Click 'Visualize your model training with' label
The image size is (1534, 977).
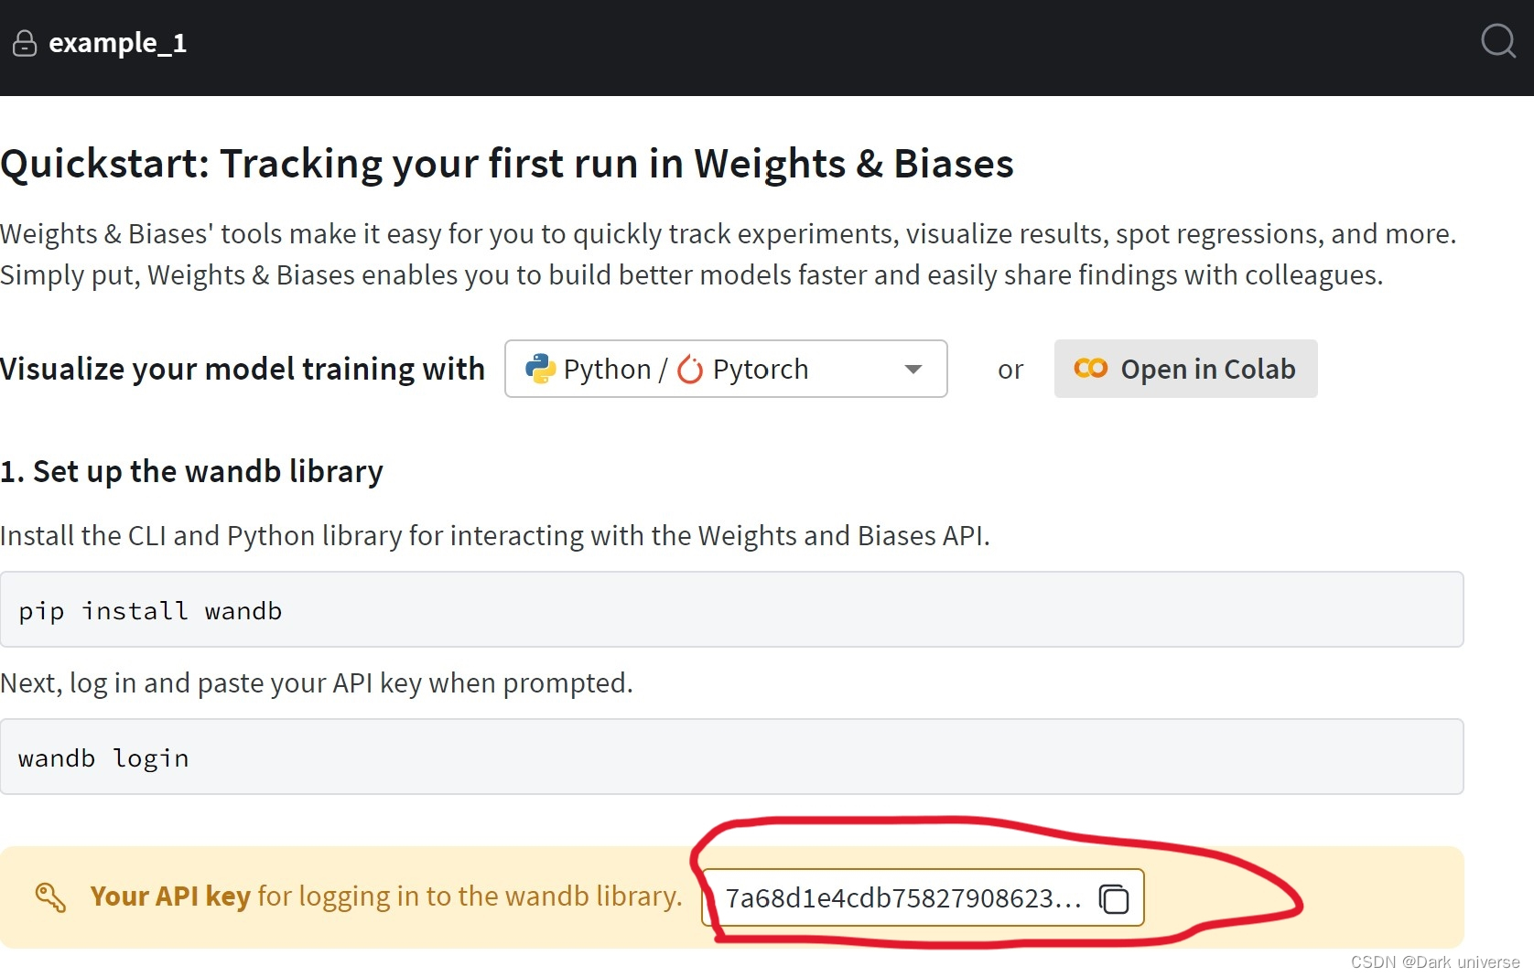(x=243, y=370)
